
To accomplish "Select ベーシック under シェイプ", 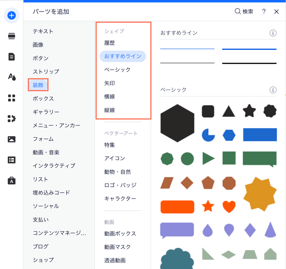I will coord(117,70).
